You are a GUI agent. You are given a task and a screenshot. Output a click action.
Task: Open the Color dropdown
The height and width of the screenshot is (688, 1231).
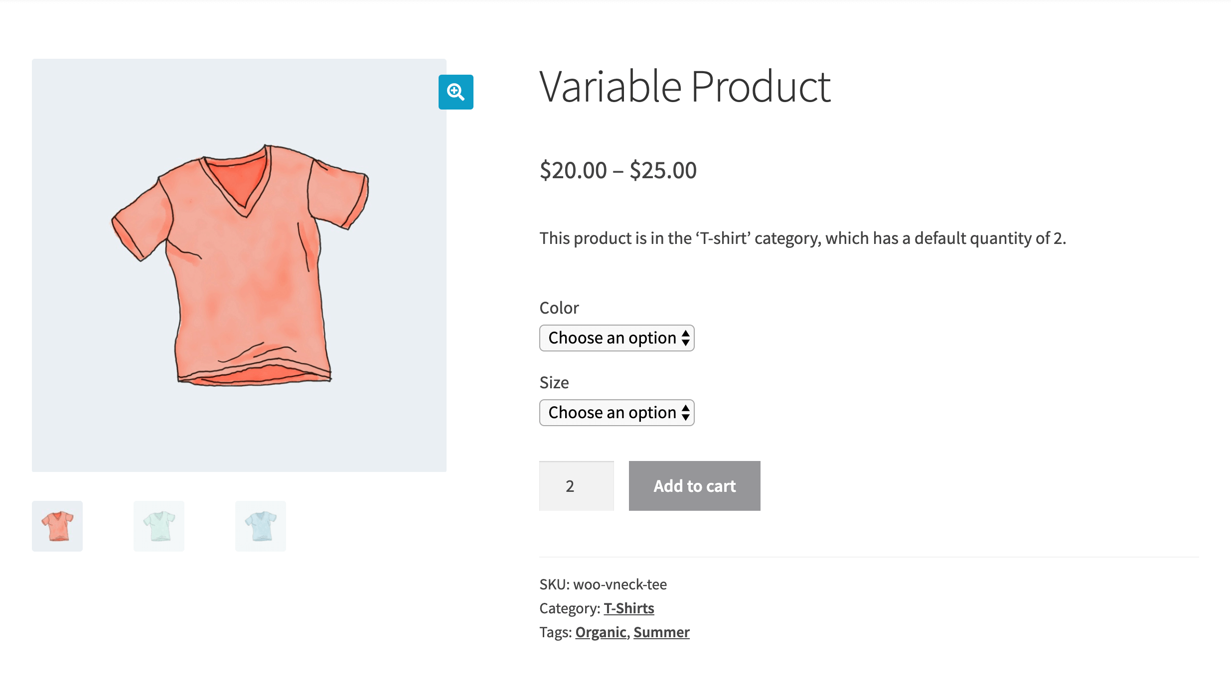point(616,338)
